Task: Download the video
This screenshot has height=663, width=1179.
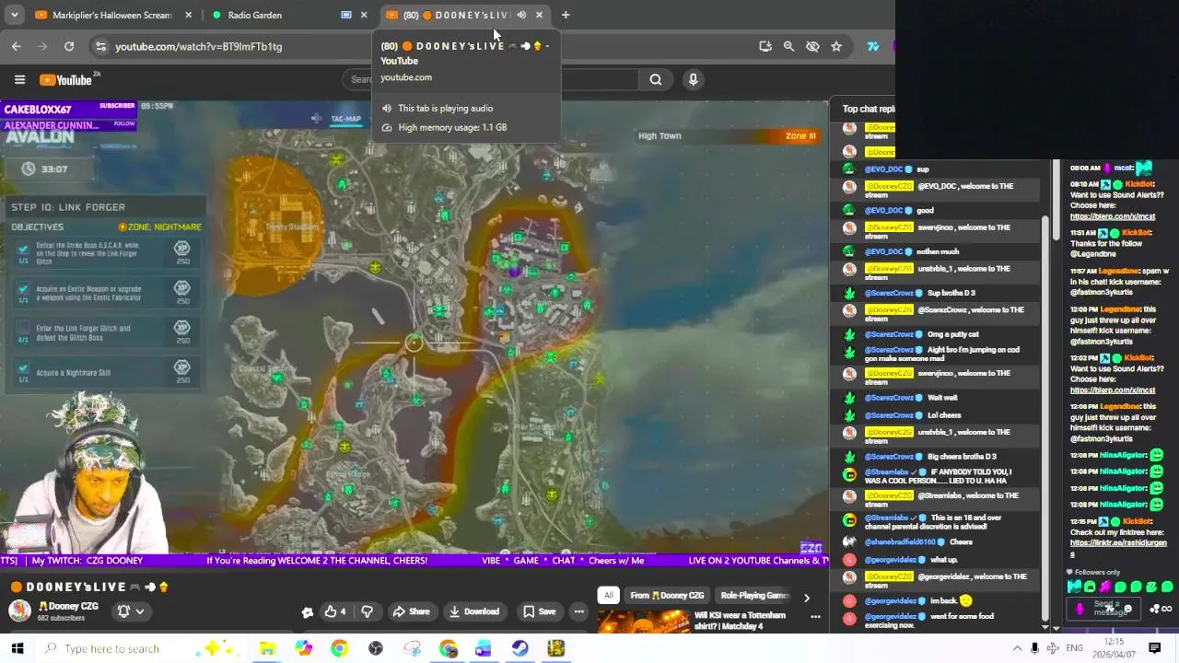Action: tap(473, 611)
